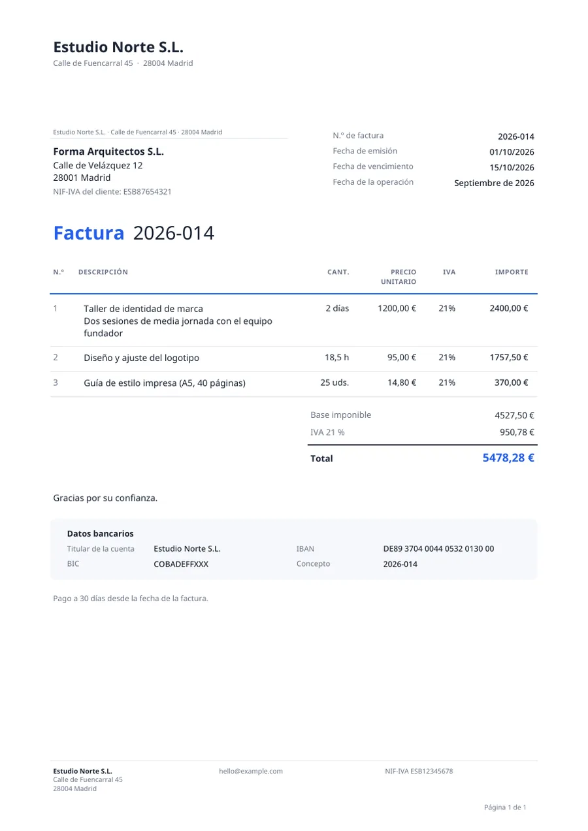Select the quantity '2 días'
The height and width of the screenshot is (831, 588).
point(337,308)
